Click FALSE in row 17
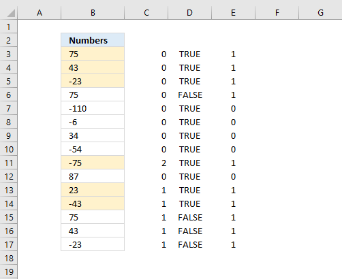342x279 pixels. (x=189, y=244)
